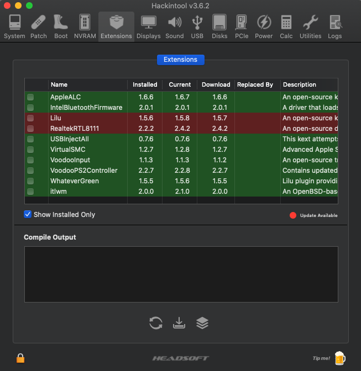
Task: Check the VoodooPS2Controller row checkbox
Action: (x=30, y=171)
